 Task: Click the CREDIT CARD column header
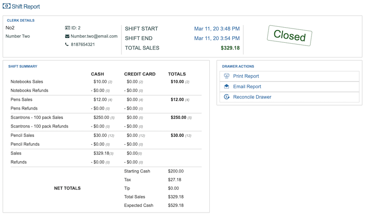[x=140, y=74]
